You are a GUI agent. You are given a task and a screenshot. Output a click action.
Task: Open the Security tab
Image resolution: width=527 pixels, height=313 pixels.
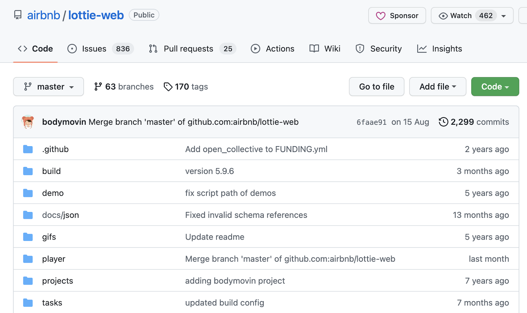click(378, 49)
